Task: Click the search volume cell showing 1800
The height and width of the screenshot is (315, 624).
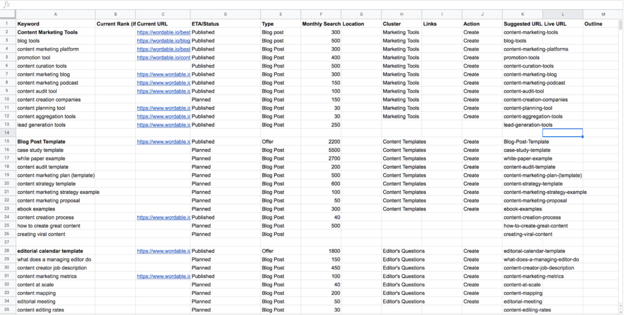Action: [321, 251]
